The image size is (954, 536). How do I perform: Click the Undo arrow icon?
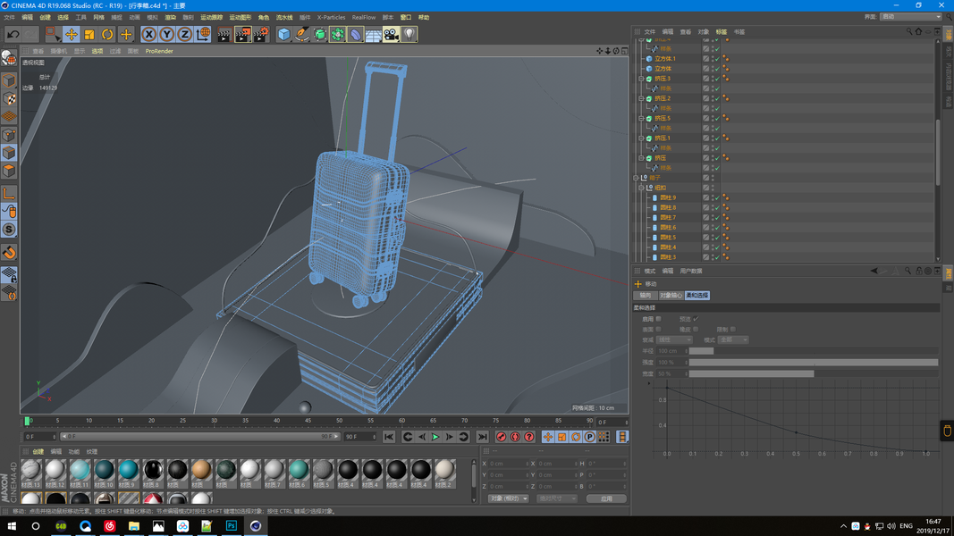13,35
